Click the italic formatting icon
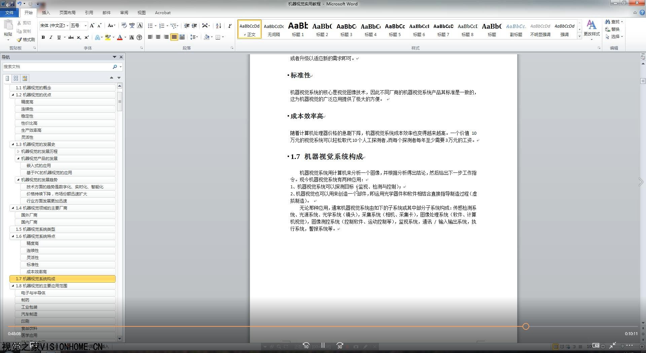 click(x=51, y=37)
